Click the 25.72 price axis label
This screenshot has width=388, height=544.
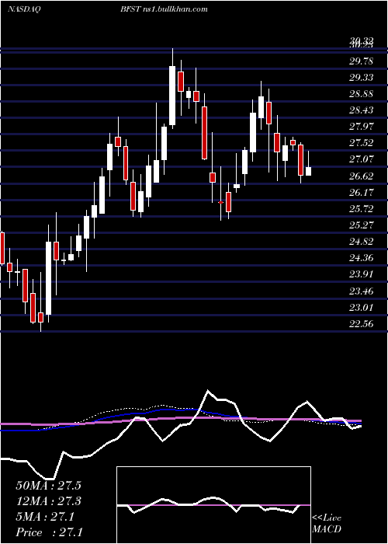(x=362, y=209)
